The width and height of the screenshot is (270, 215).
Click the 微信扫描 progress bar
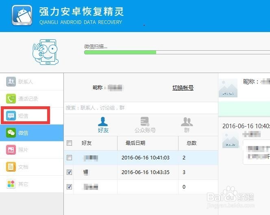point(177,52)
